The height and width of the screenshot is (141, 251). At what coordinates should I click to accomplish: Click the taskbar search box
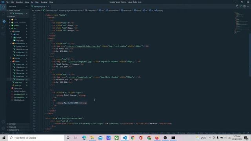click(x=36, y=137)
